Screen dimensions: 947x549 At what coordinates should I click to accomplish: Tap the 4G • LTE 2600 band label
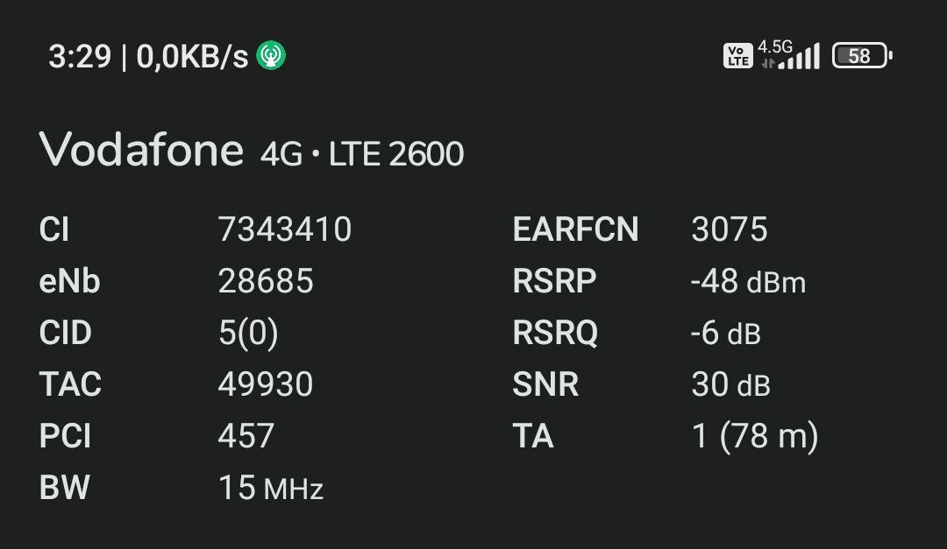pyautogui.click(x=362, y=154)
